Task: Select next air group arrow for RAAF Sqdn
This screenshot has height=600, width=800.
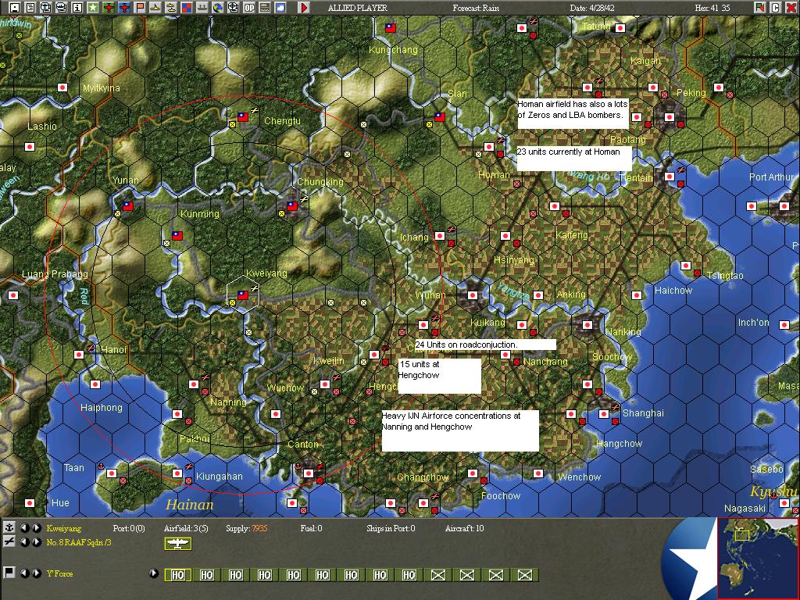Action: click(36, 542)
